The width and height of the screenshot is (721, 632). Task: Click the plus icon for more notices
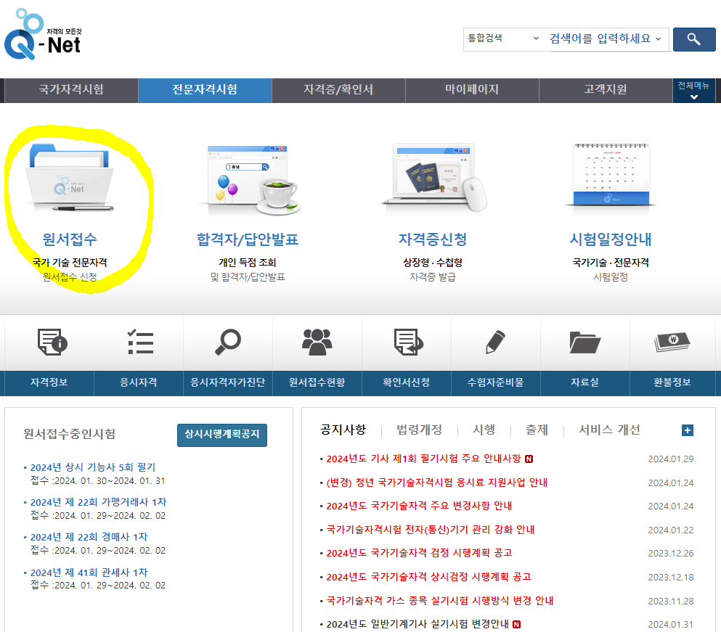click(688, 430)
